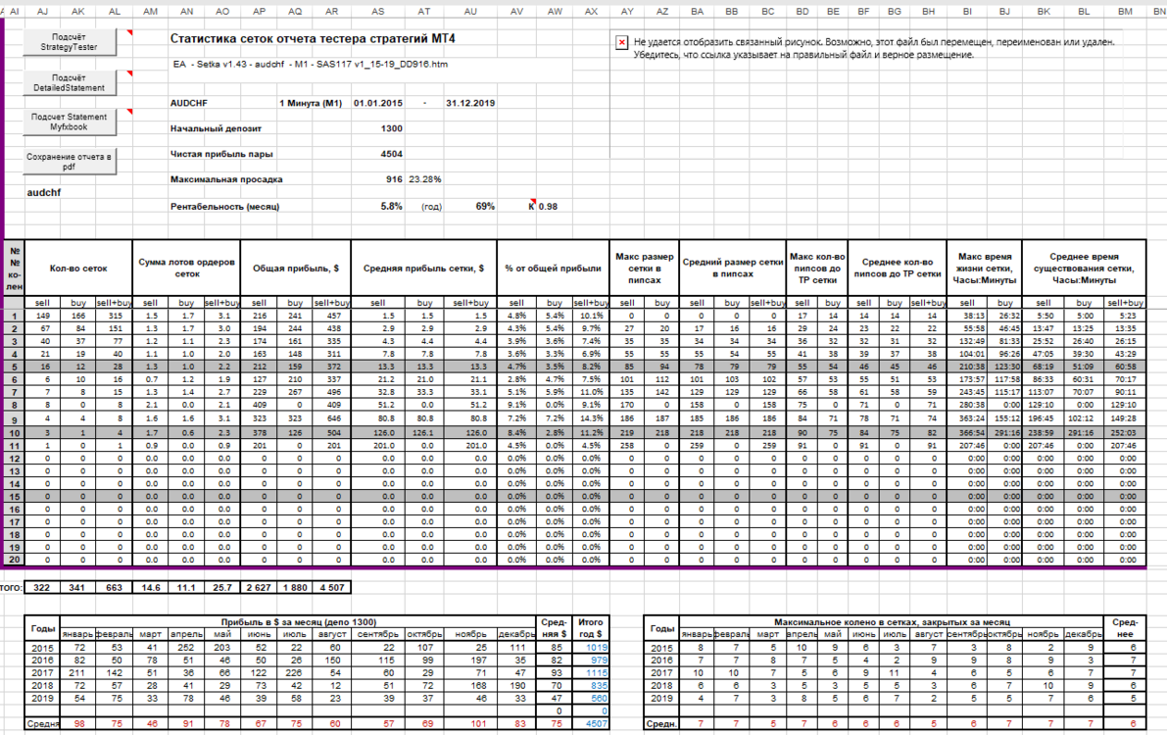This screenshot has width=1167, height=735.
Task: Select knee row number 20
Action: [x=14, y=560]
